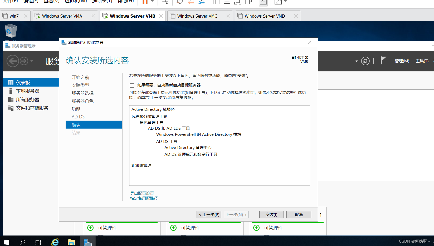Click the Windows Start button
Viewport: 434px width, 246px height.
point(7,242)
